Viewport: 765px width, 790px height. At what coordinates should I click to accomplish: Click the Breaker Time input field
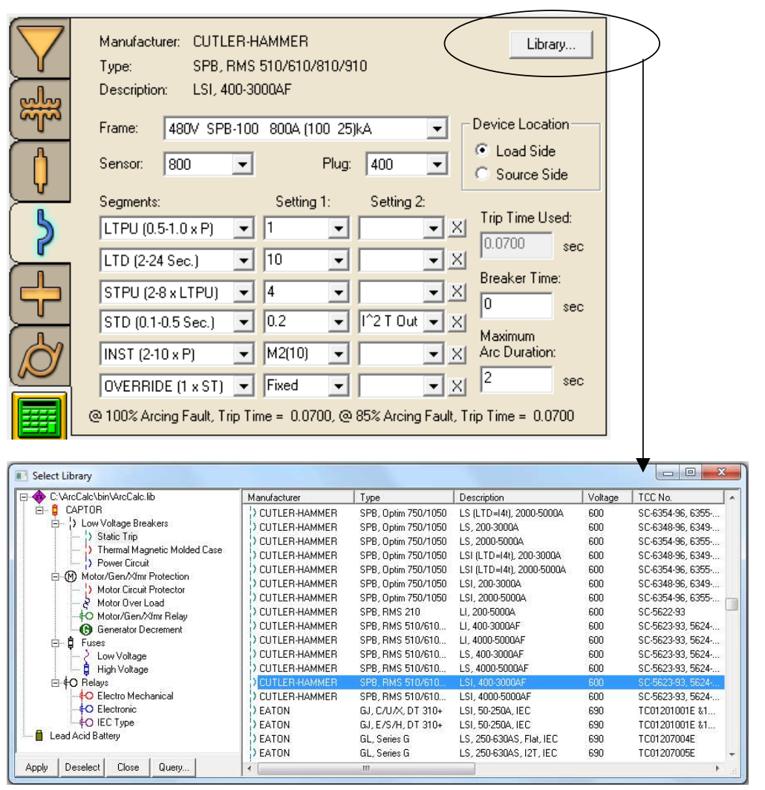pos(516,305)
